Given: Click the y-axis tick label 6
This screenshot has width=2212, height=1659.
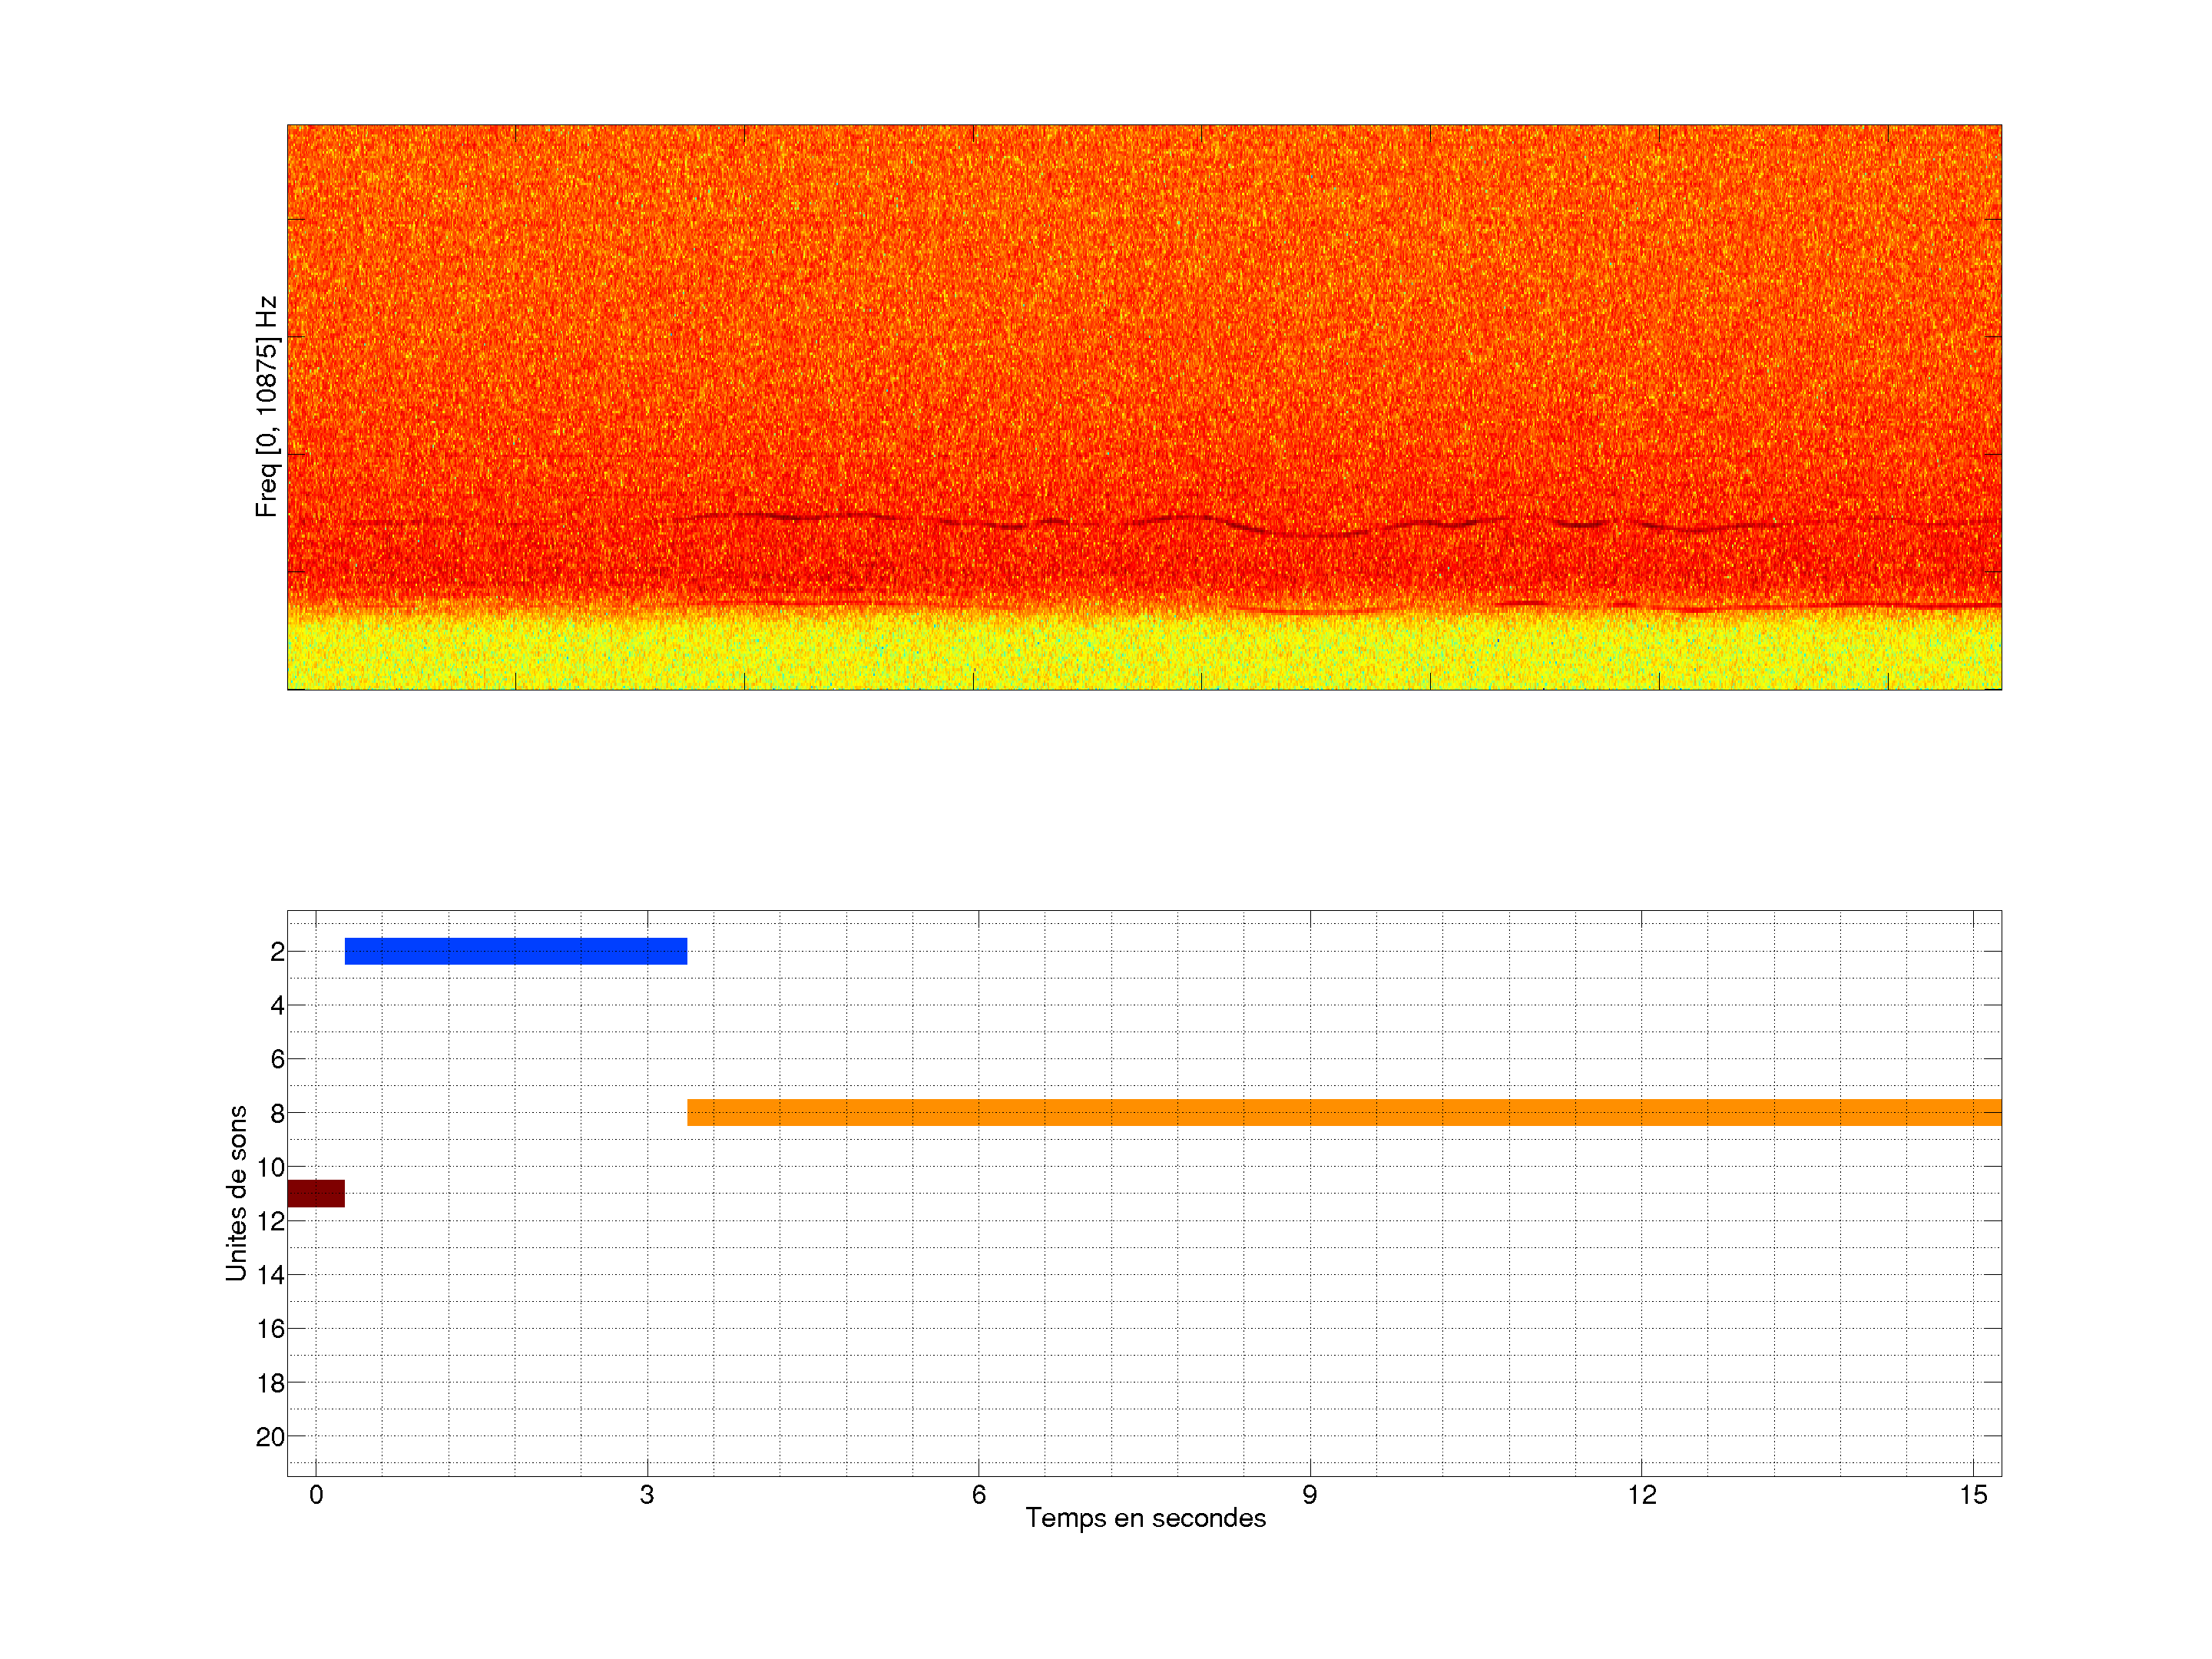Looking at the screenshot, I should (277, 1059).
